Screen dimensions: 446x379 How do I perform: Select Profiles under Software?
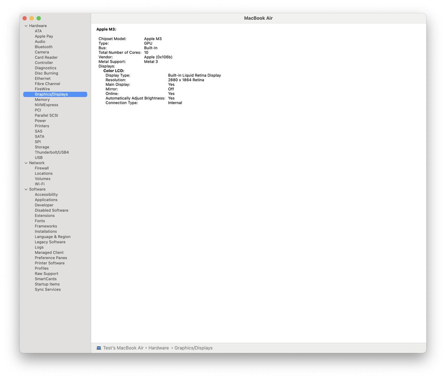click(x=41, y=268)
